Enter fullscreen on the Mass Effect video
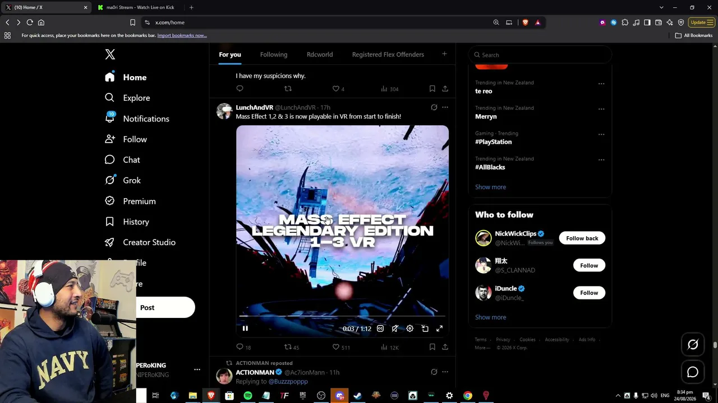The height and width of the screenshot is (403, 718). click(x=439, y=329)
